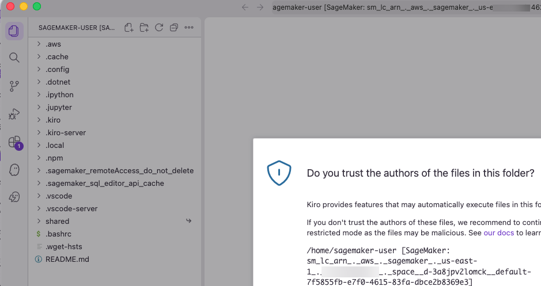This screenshot has width=541, height=286.
Task: Click the README.md info icon
Action: click(39, 259)
